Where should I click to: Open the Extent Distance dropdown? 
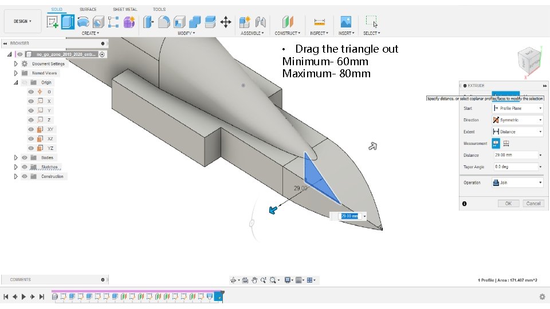tap(518, 132)
